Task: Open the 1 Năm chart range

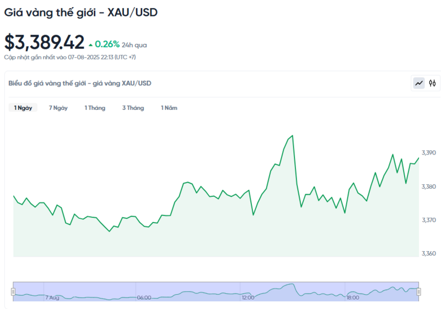Action: [x=169, y=108]
